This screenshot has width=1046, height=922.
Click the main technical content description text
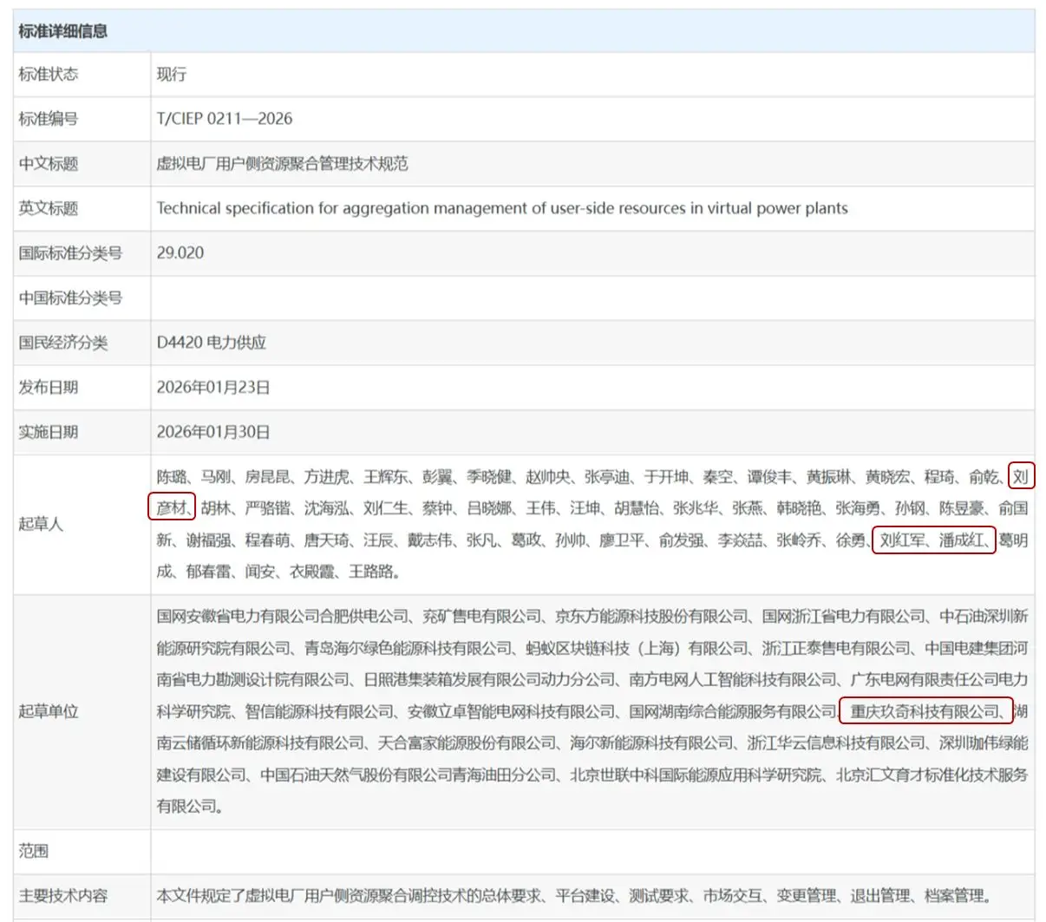(x=572, y=896)
